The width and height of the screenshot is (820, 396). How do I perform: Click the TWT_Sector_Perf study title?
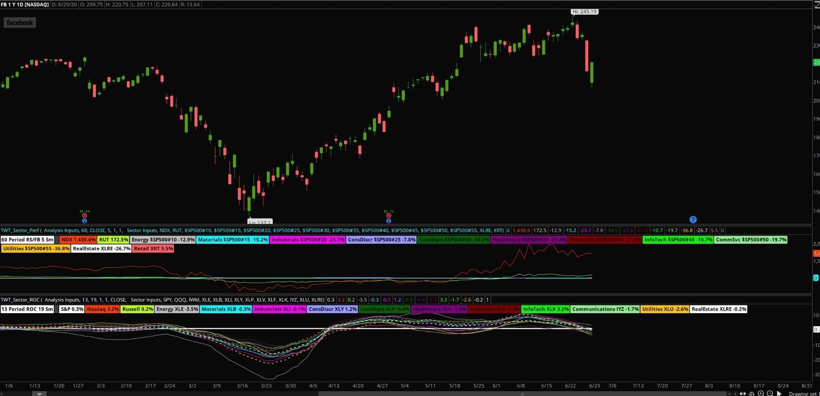[x=20, y=230]
